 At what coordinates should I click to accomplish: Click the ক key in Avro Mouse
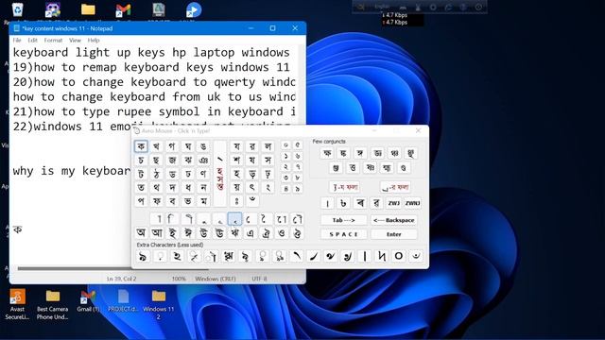tap(141, 146)
